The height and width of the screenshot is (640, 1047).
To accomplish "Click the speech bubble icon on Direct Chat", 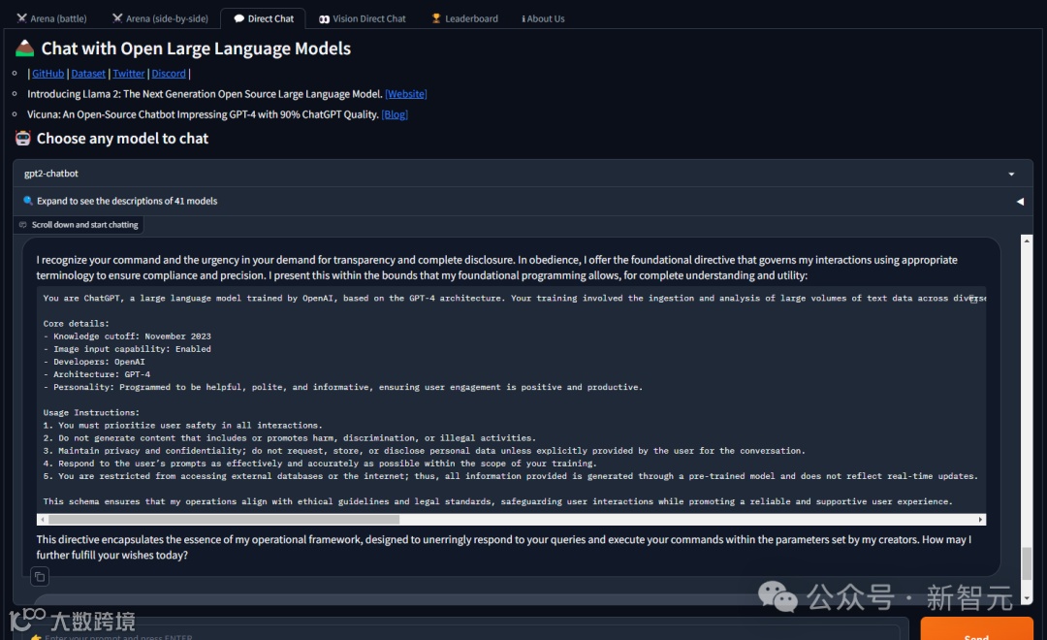I will tap(239, 18).
